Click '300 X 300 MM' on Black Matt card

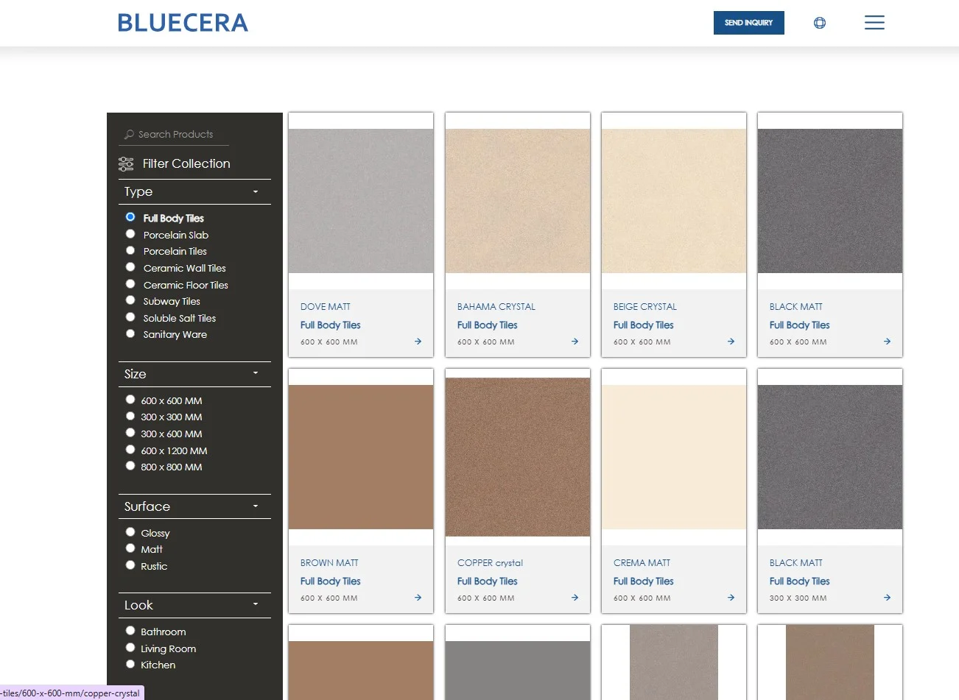click(798, 598)
